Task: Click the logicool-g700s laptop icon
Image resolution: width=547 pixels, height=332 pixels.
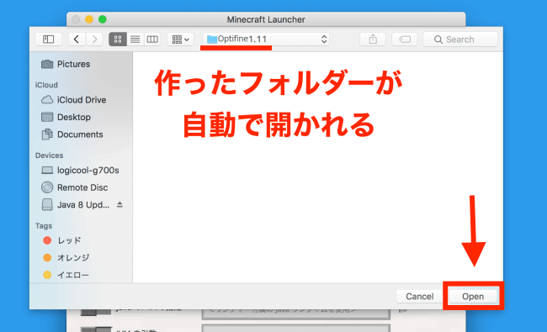Action: (x=47, y=171)
